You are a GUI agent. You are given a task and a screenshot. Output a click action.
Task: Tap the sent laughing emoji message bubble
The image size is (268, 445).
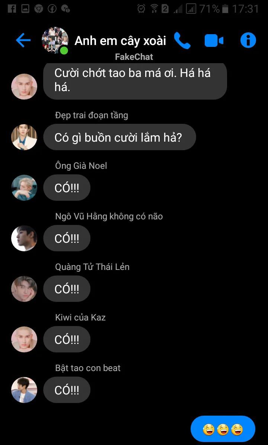(x=223, y=429)
